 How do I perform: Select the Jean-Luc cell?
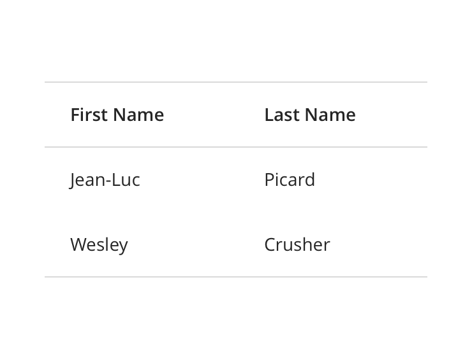point(105,179)
